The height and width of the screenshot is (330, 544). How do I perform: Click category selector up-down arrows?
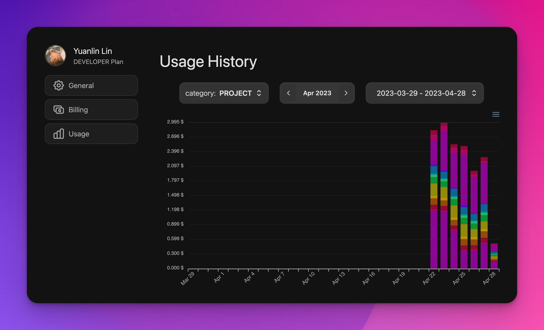coord(259,93)
